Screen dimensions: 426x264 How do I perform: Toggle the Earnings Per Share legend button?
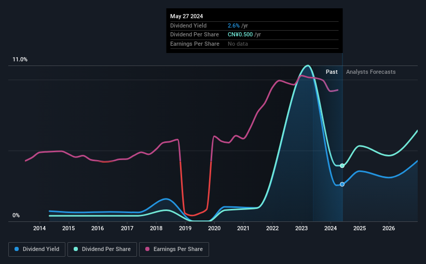tap(174, 249)
